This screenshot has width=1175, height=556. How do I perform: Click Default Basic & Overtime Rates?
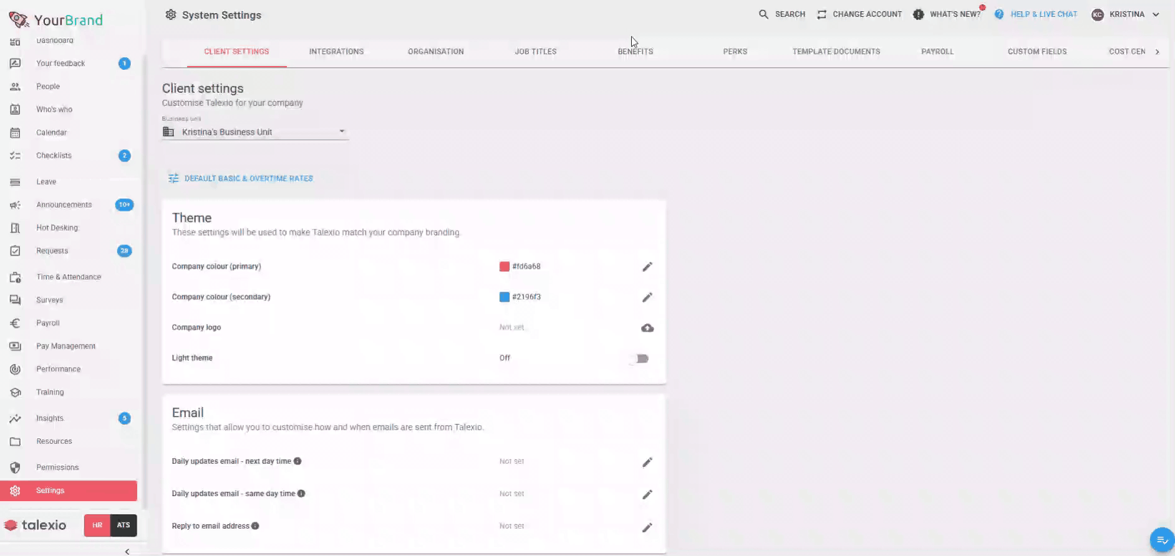pos(241,179)
